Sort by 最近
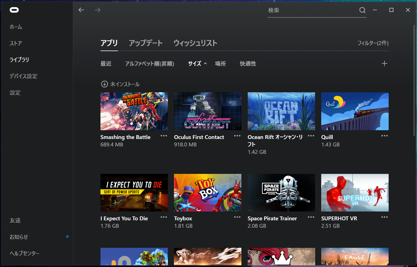 (x=106, y=64)
